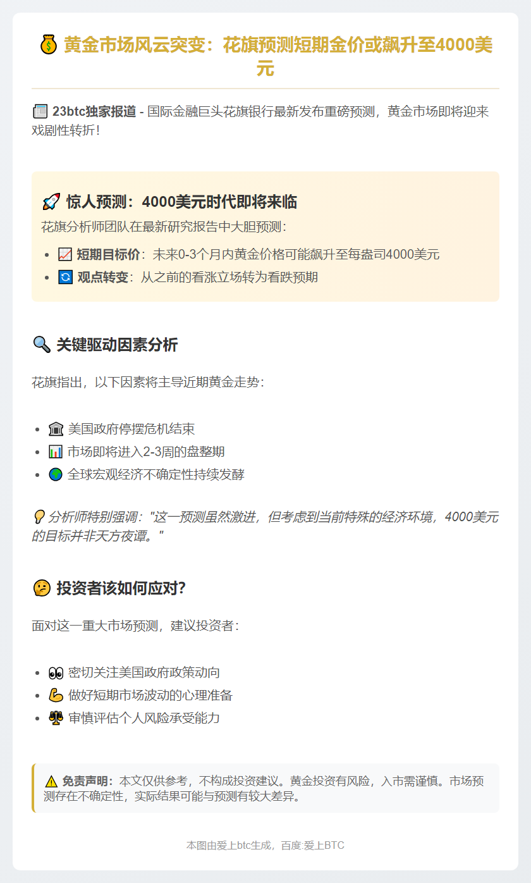Click the balance scale icon beside 审慎评估
Image resolution: width=531 pixels, height=883 pixels.
pos(56,718)
